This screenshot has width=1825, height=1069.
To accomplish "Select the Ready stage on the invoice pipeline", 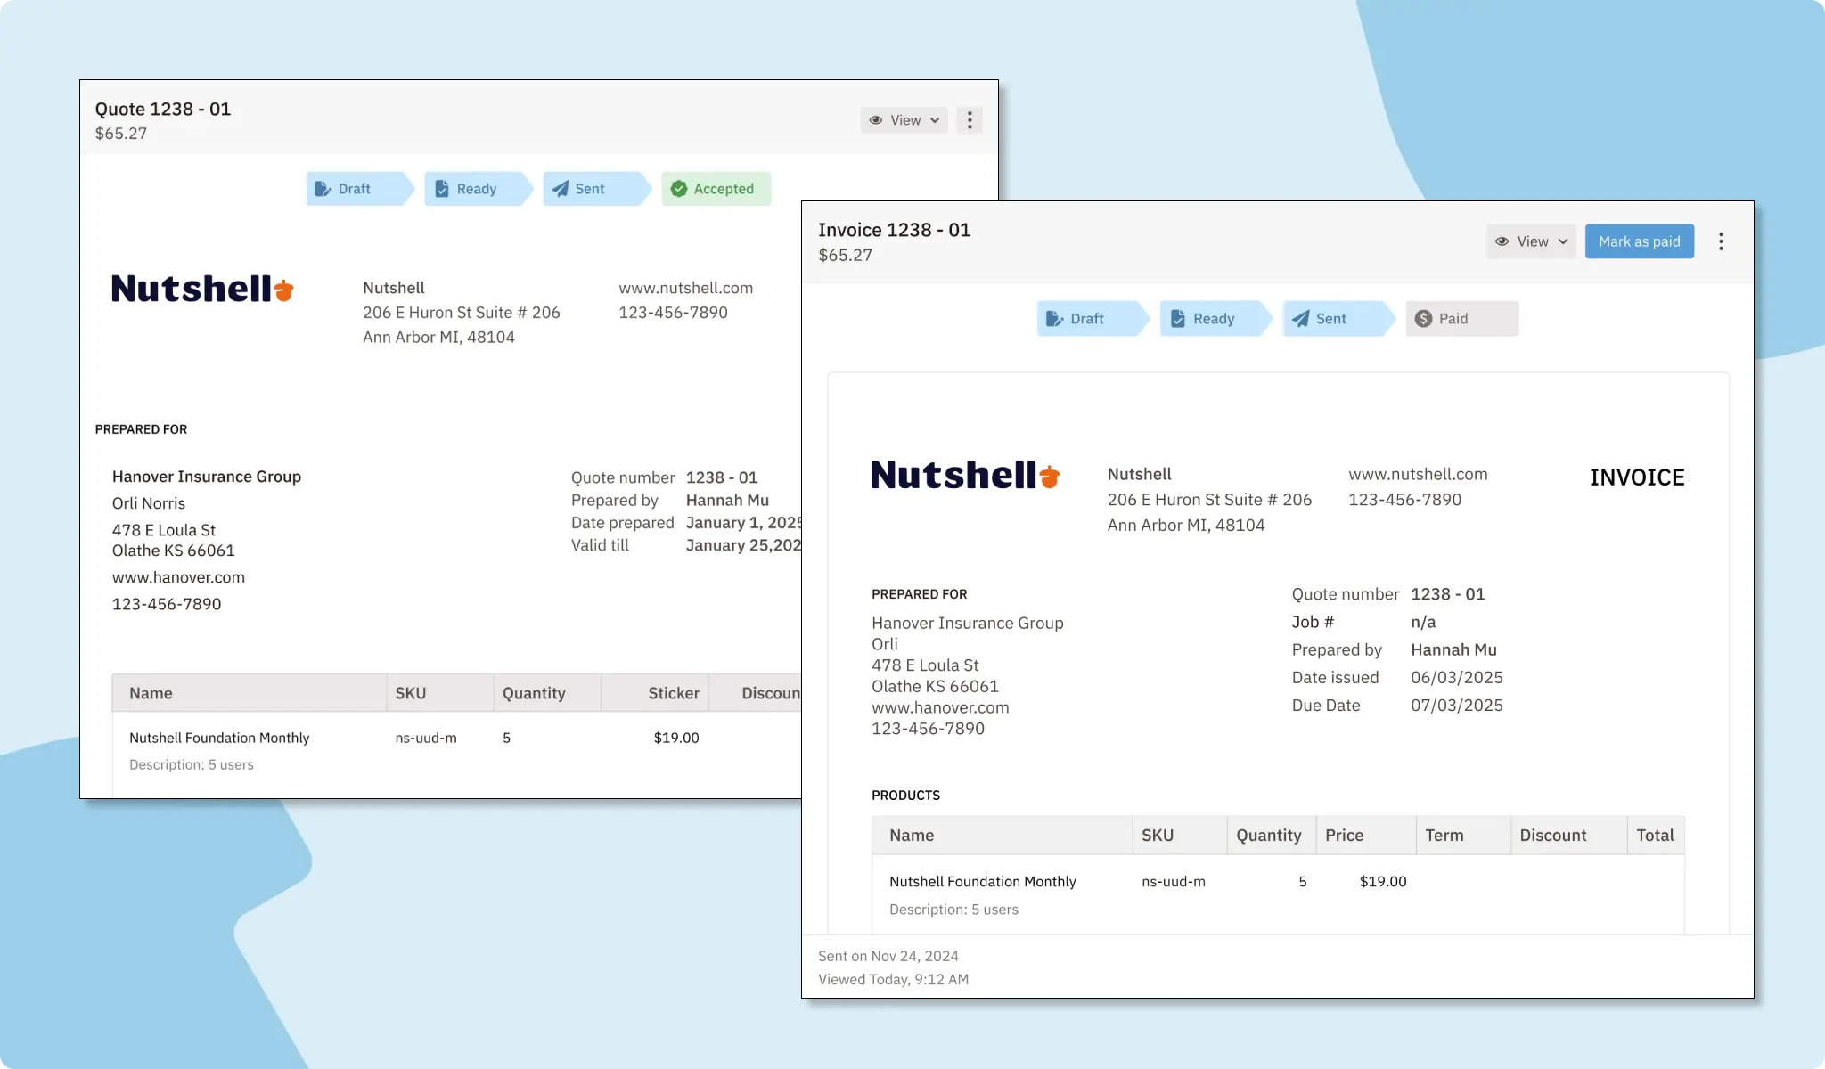I will [x=1215, y=318].
